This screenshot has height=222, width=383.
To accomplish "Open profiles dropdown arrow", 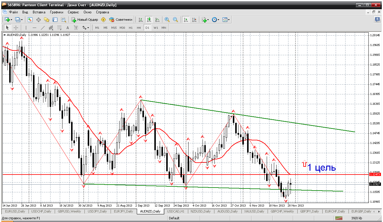I will pos(22,20).
